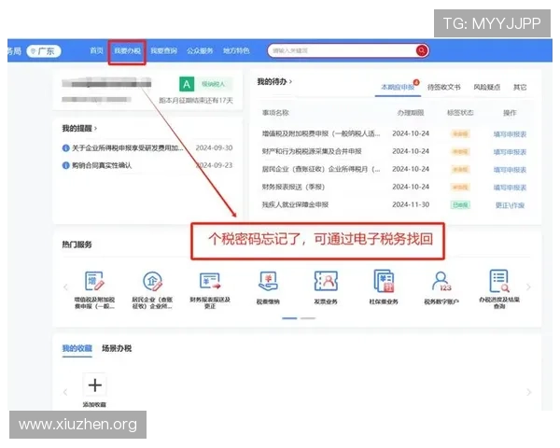
Task: Show previous items in 我的收藏 list
Action: 65,392
